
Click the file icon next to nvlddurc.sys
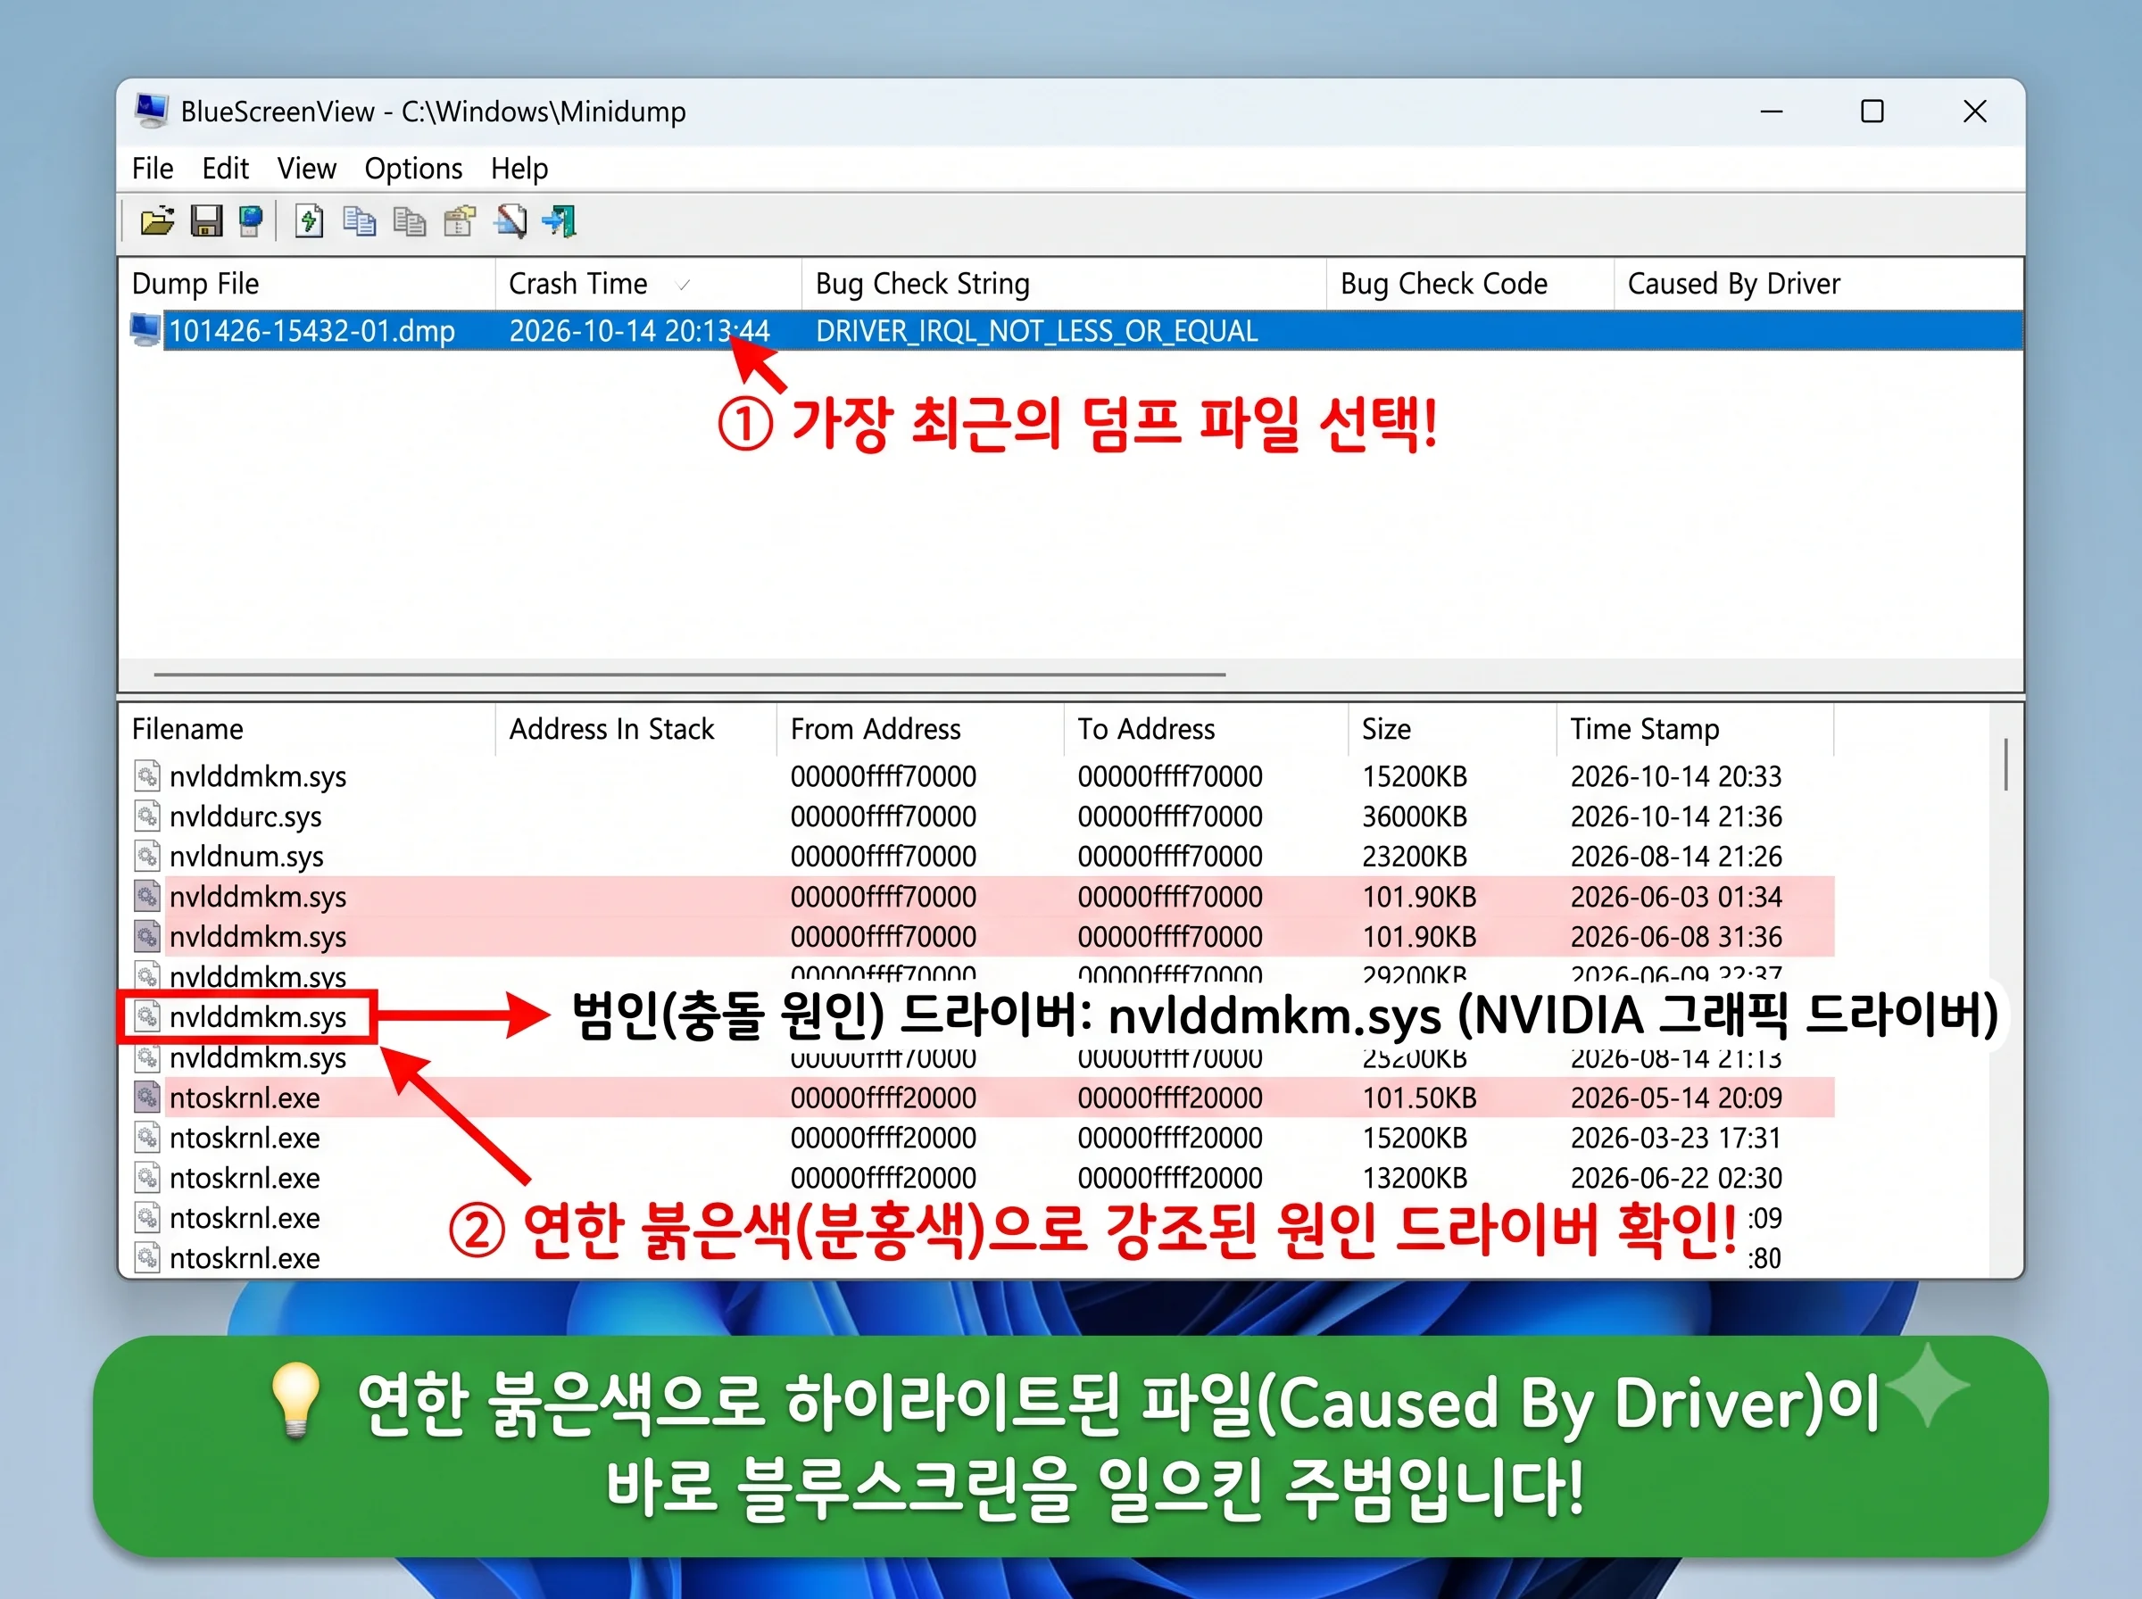coord(147,816)
